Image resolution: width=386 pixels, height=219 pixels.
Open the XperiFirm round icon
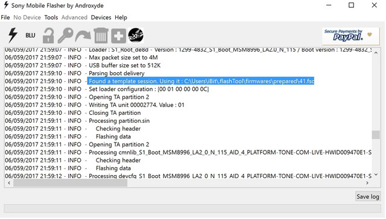136,35
